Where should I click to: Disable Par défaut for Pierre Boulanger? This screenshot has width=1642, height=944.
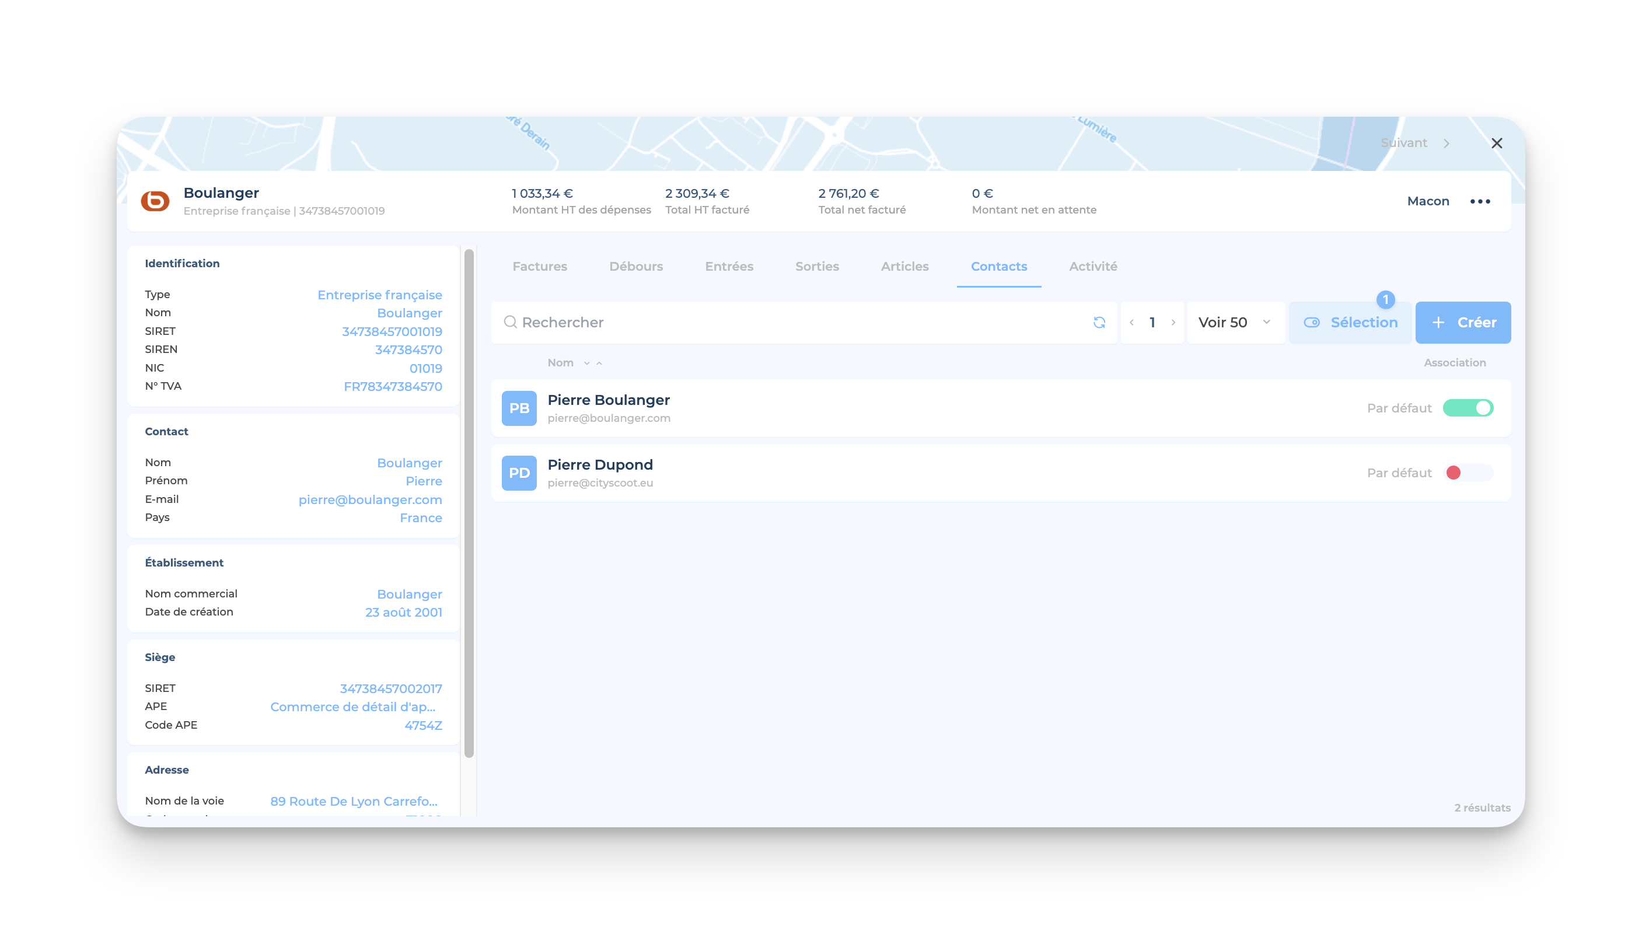click(1468, 408)
